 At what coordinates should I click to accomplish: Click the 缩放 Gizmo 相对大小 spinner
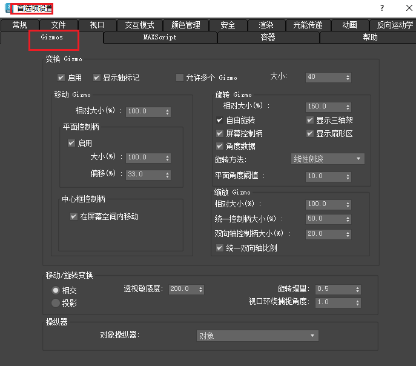[x=348, y=204]
